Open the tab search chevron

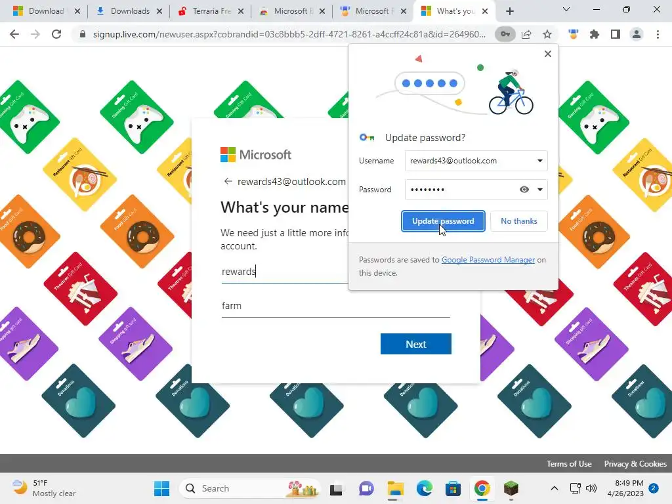(566, 9)
